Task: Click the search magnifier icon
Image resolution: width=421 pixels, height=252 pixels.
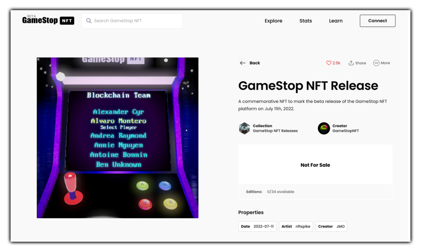Action: tap(89, 21)
